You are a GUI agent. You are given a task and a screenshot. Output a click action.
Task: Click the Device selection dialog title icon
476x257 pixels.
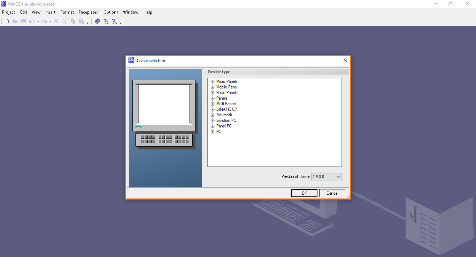click(131, 60)
